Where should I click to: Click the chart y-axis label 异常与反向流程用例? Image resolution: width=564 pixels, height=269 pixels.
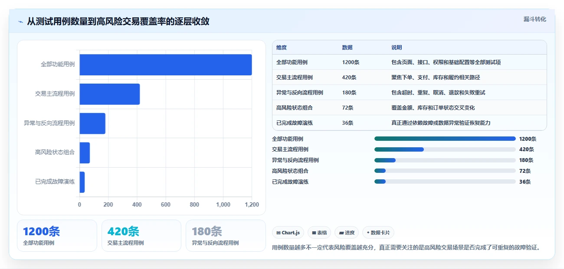(x=49, y=123)
